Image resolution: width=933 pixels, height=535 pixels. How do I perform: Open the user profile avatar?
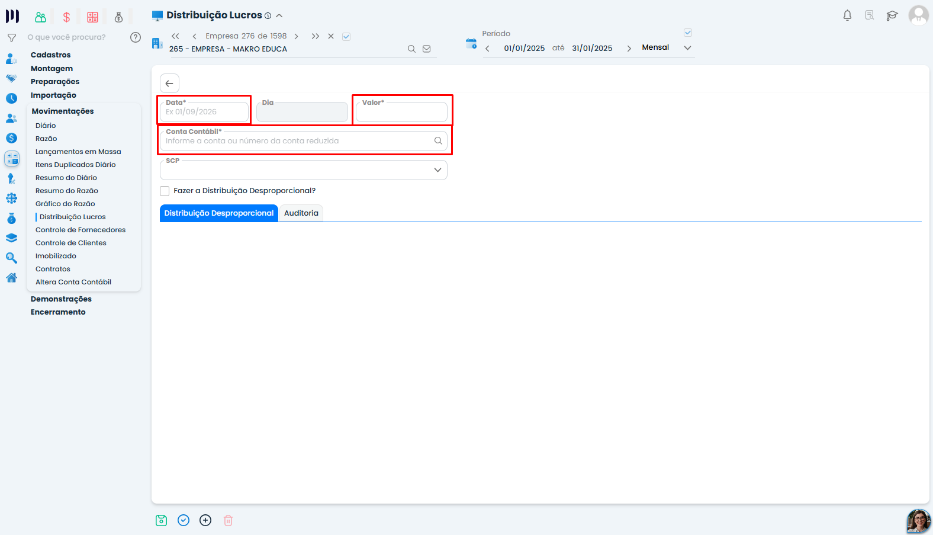918,15
